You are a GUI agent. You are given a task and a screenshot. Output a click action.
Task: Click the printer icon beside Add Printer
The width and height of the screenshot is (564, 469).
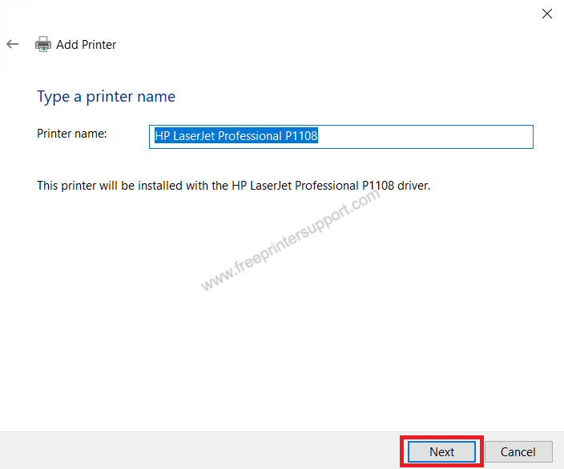pos(42,45)
